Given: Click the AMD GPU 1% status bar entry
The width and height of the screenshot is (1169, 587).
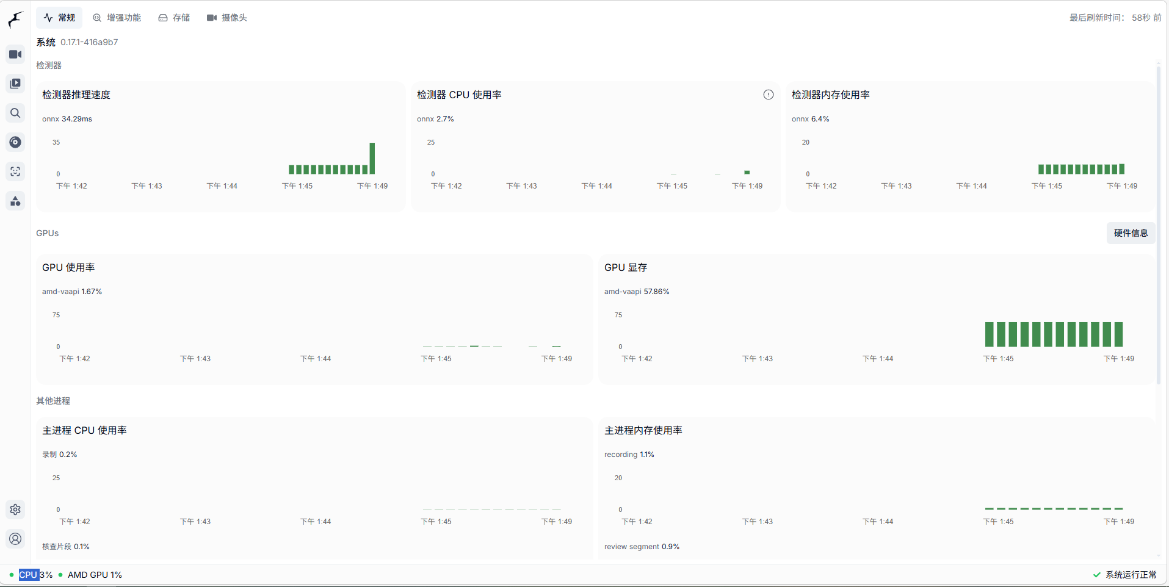Looking at the screenshot, I should click(90, 575).
